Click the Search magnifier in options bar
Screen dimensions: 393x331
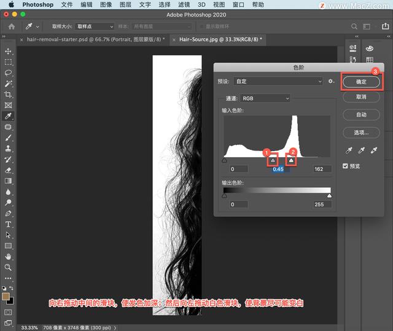354,26
